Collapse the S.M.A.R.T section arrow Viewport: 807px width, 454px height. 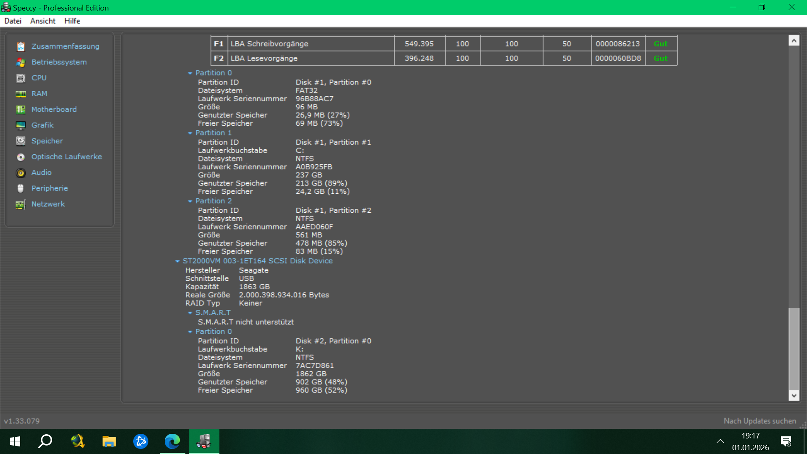tap(190, 313)
